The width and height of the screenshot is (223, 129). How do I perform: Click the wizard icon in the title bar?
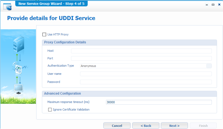point(7,7)
